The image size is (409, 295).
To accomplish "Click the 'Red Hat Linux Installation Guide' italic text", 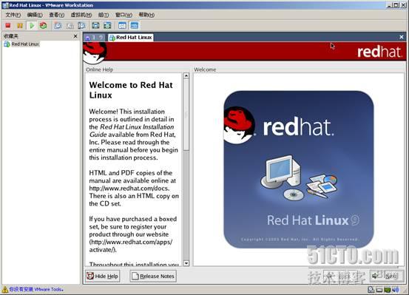I will [132, 131].
